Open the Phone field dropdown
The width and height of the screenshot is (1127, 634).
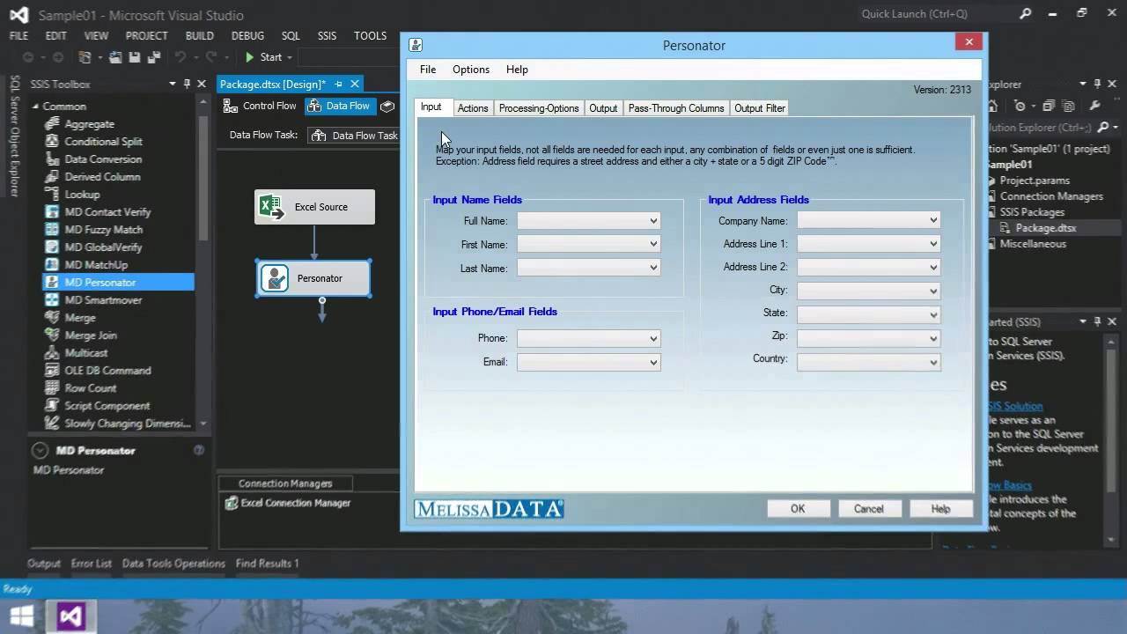click(x=589, y=338)
